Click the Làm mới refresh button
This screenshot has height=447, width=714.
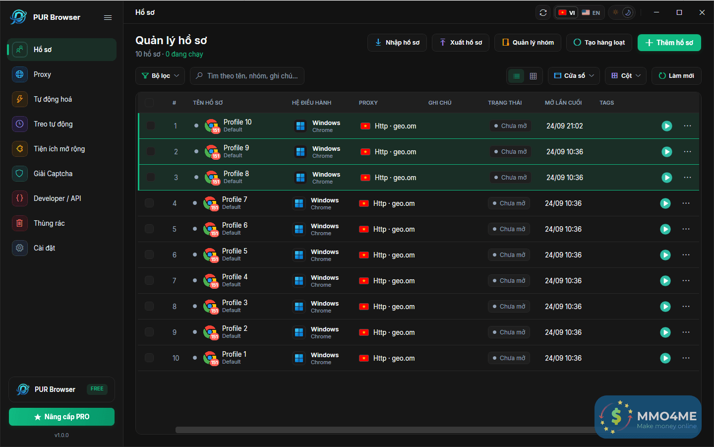pyautogui.click(x=676, y=76)
